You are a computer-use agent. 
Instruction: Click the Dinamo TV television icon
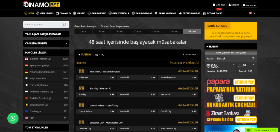[x=57, y=13]
